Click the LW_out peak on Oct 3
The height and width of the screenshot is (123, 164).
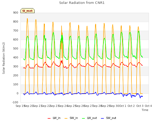(x=139, y=31)
